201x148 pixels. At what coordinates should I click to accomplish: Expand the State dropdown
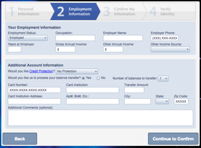point(162,101)
